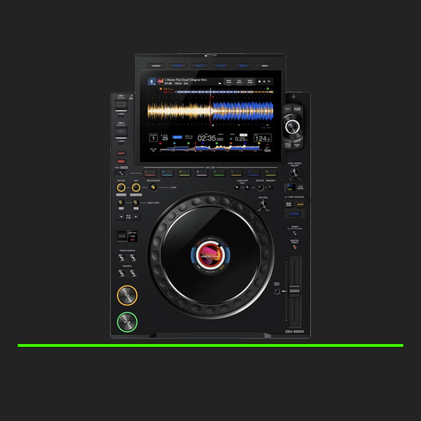Adjust the Jog Feeling dial
Viewport: 421px width, 421px height.
pyautogui.click(x=263, y=205)
